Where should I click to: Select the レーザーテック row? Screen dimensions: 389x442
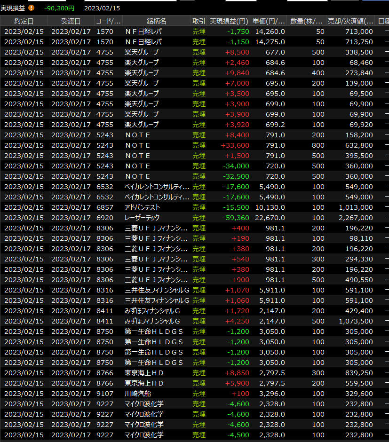(x=142, y=218)
